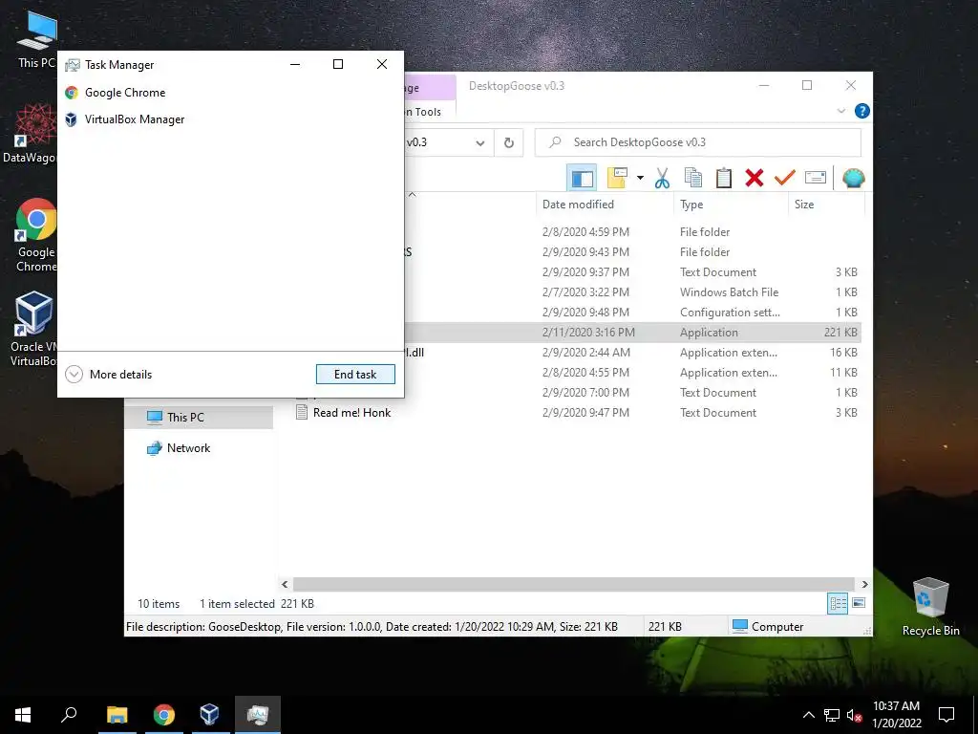Open Google Chrome desktop shortcut

[36, 235]
